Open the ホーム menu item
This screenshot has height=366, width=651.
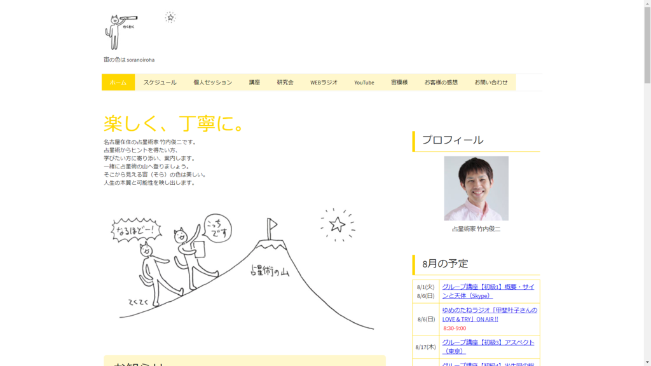click(x=118, y=82)
